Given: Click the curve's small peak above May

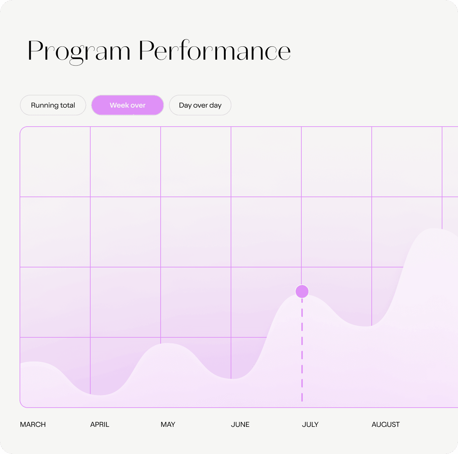Looking at the screenshot, I should click(167, 344).
